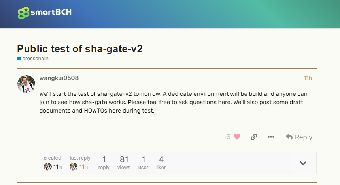
Task: Click the 11h post timestamp
Action: click(x=308, y=78)
